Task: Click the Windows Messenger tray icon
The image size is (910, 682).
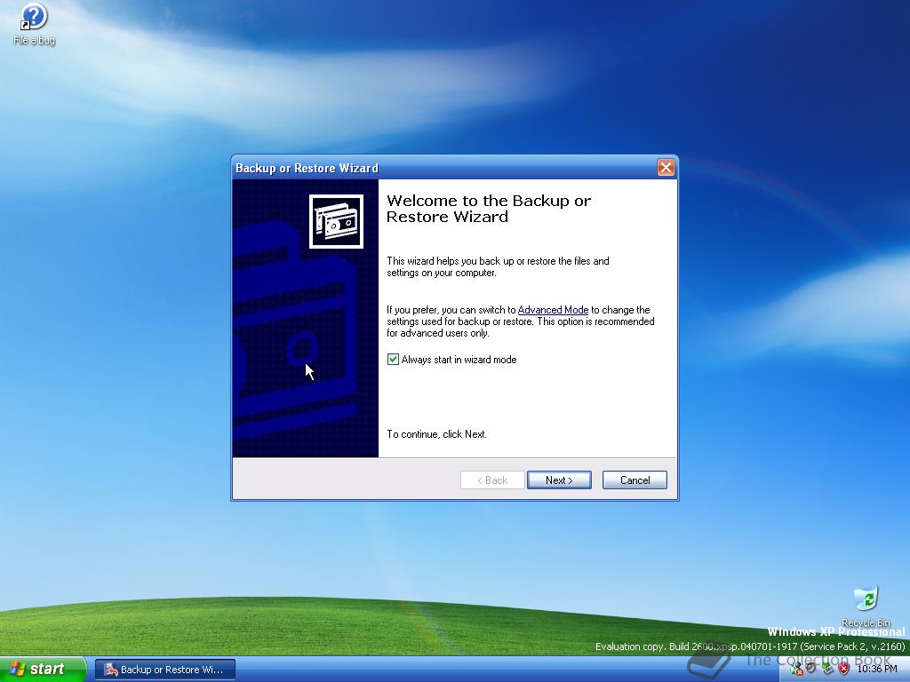Action: tap(797, 669)
